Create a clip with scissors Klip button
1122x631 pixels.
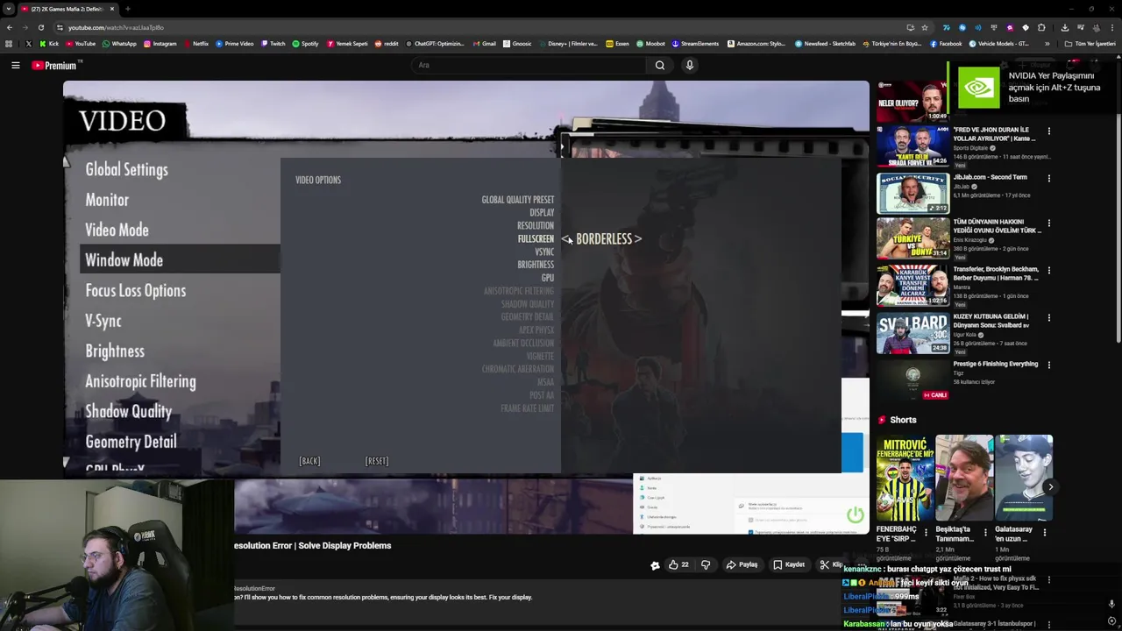click(x=830, y=565)
